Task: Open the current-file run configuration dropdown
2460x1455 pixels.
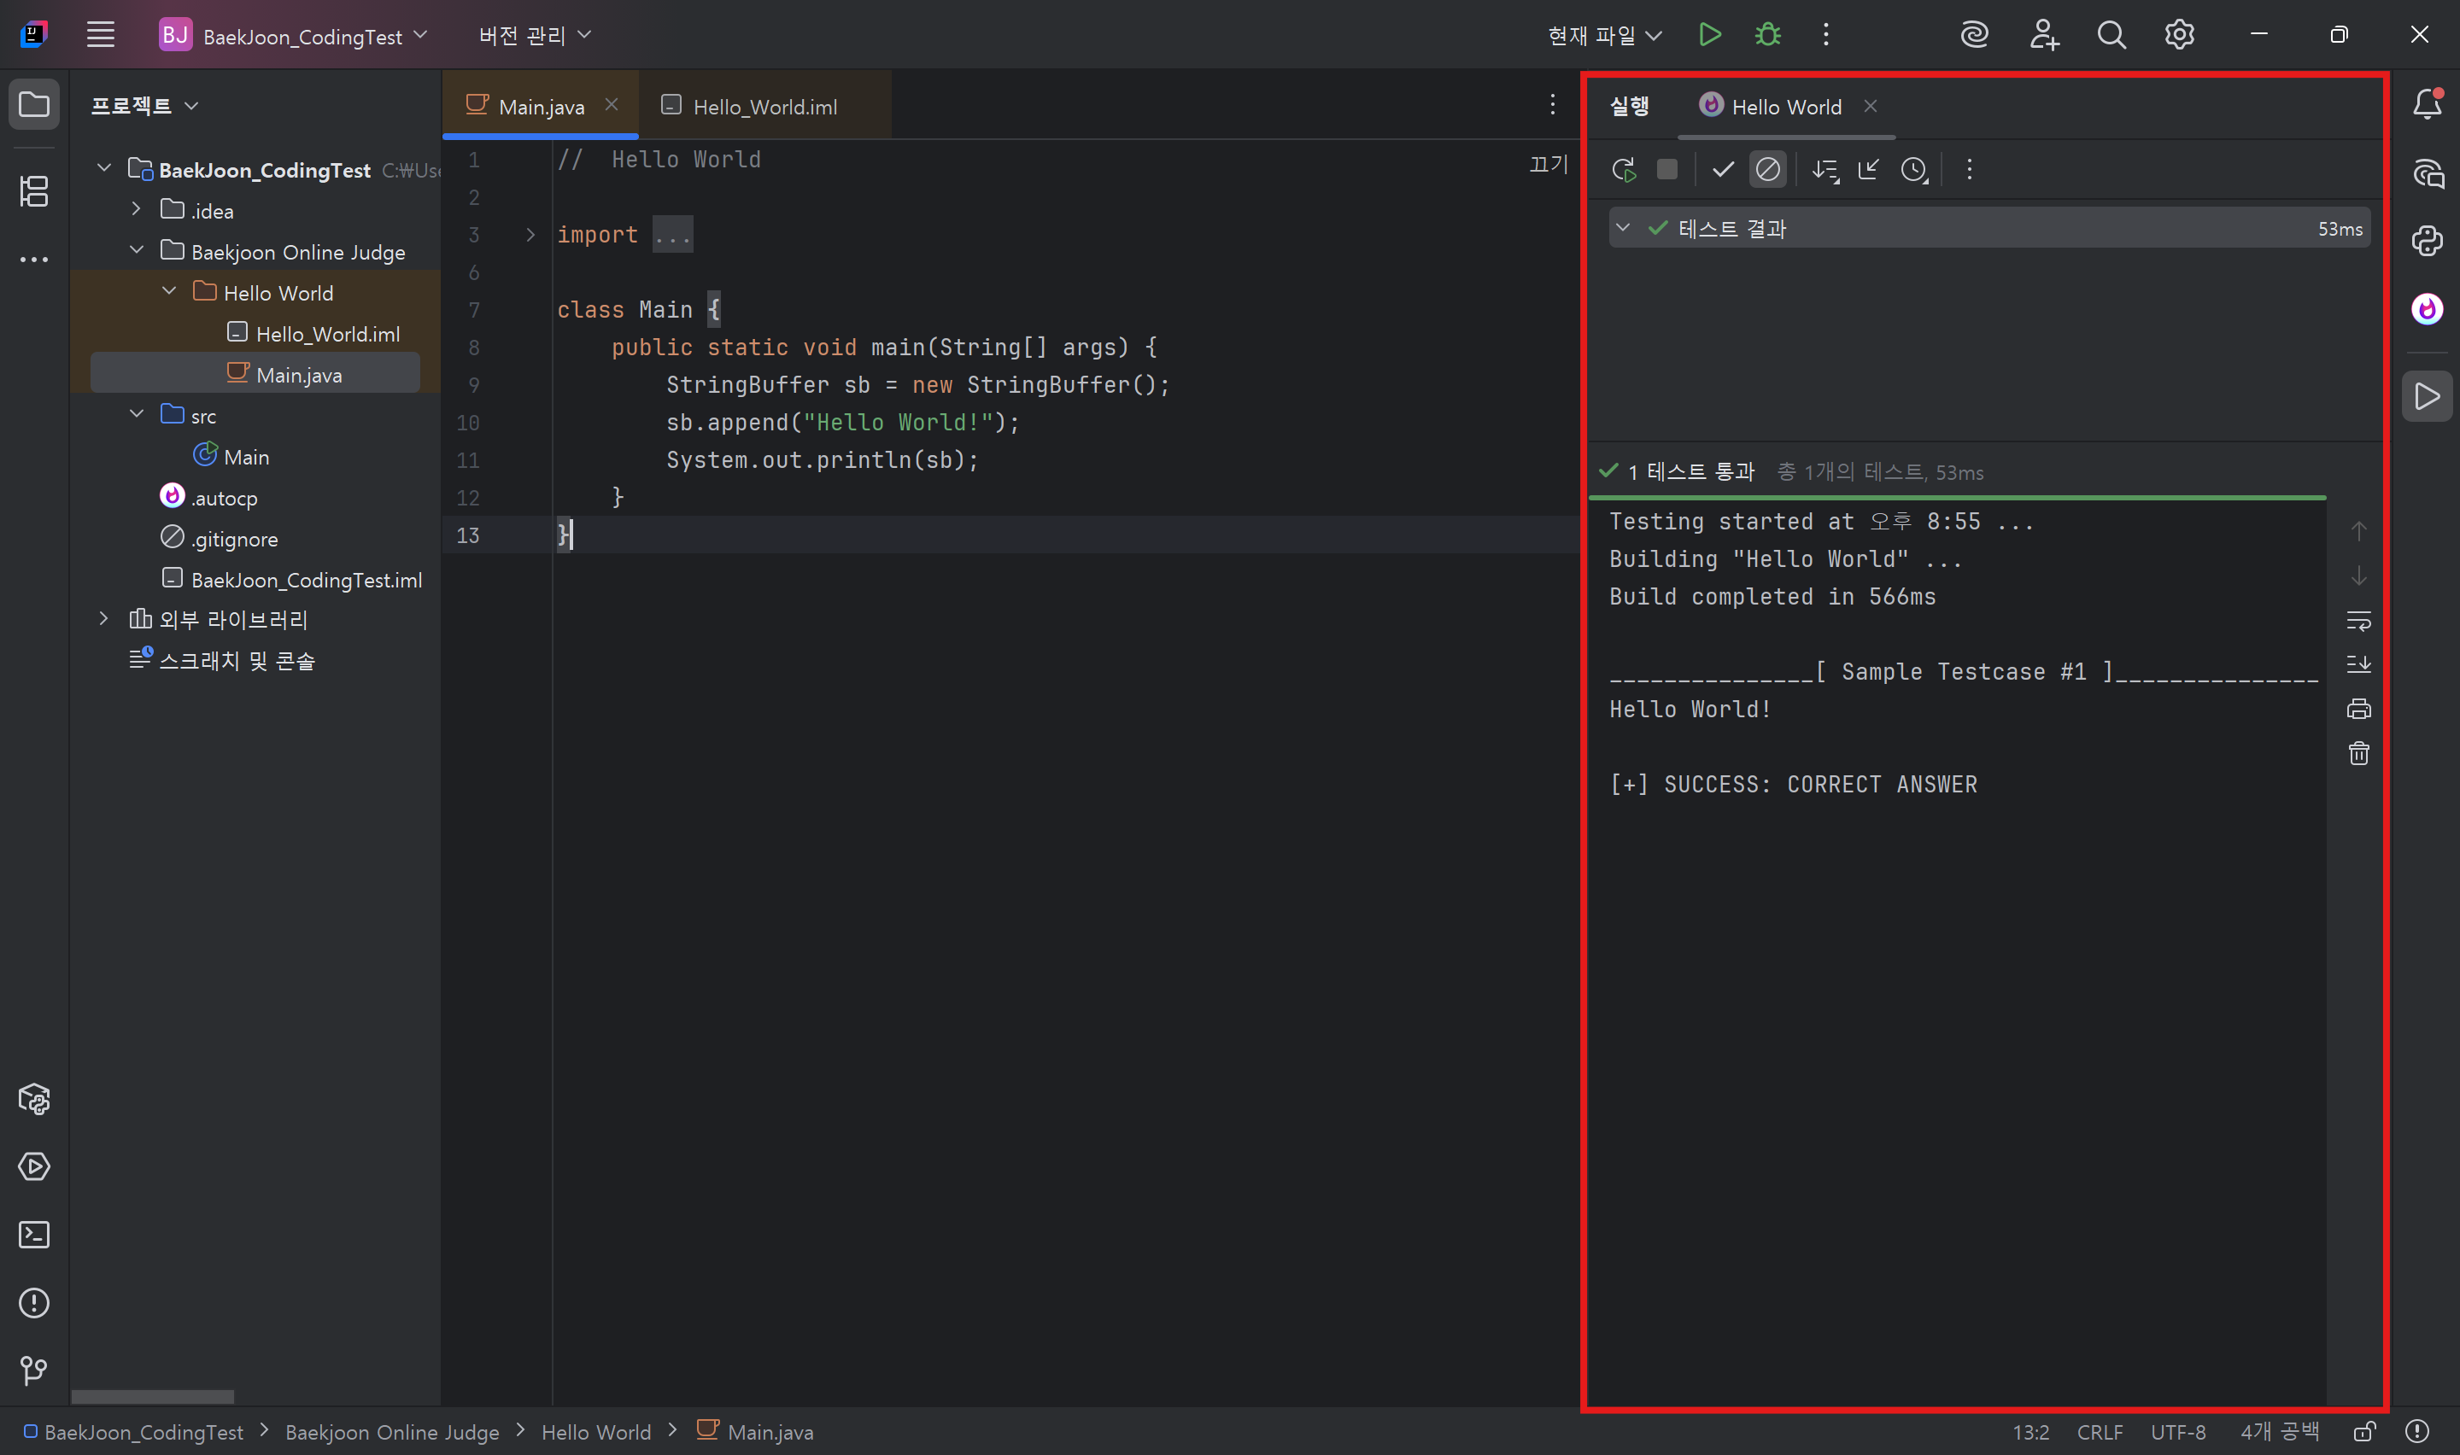Action: click(1604, 35)
